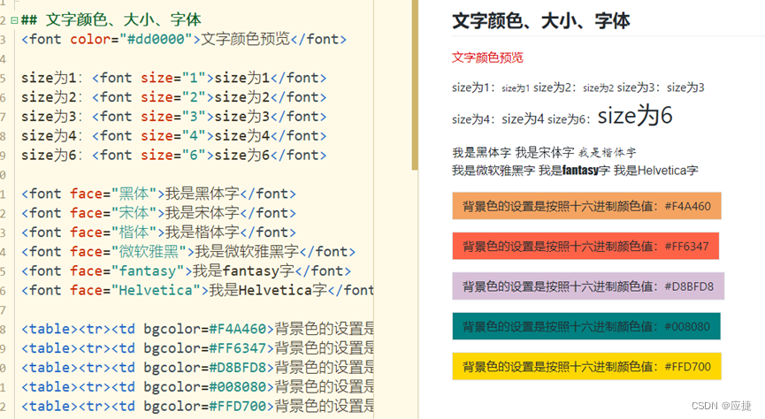Click the code line with font size="2"
The height and width of the screenshot is (419, 765).
click(x=173, y=97)
